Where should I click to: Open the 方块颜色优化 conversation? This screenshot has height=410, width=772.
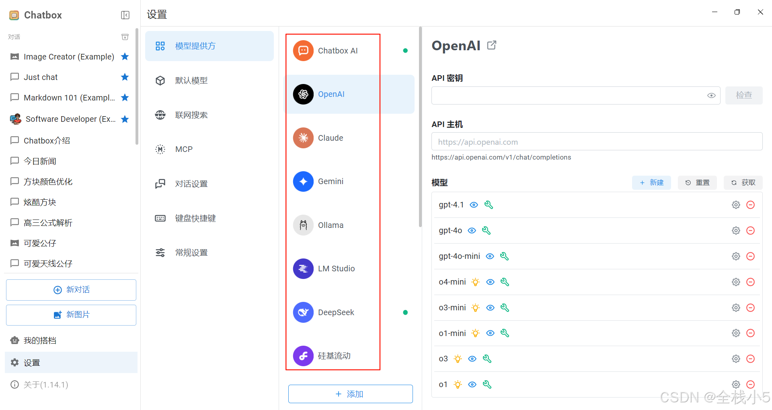pyautogui.click(x=71, y=181)
